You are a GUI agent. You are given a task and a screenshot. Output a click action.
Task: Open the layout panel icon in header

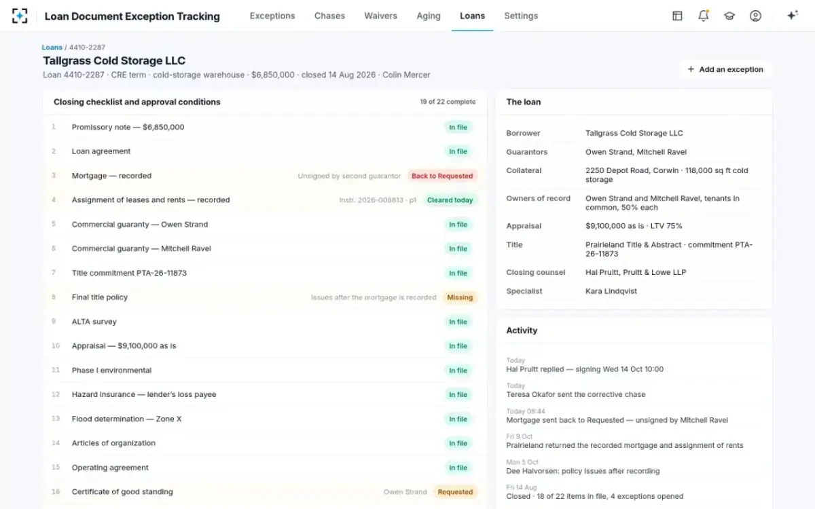[x=677, y=16]
